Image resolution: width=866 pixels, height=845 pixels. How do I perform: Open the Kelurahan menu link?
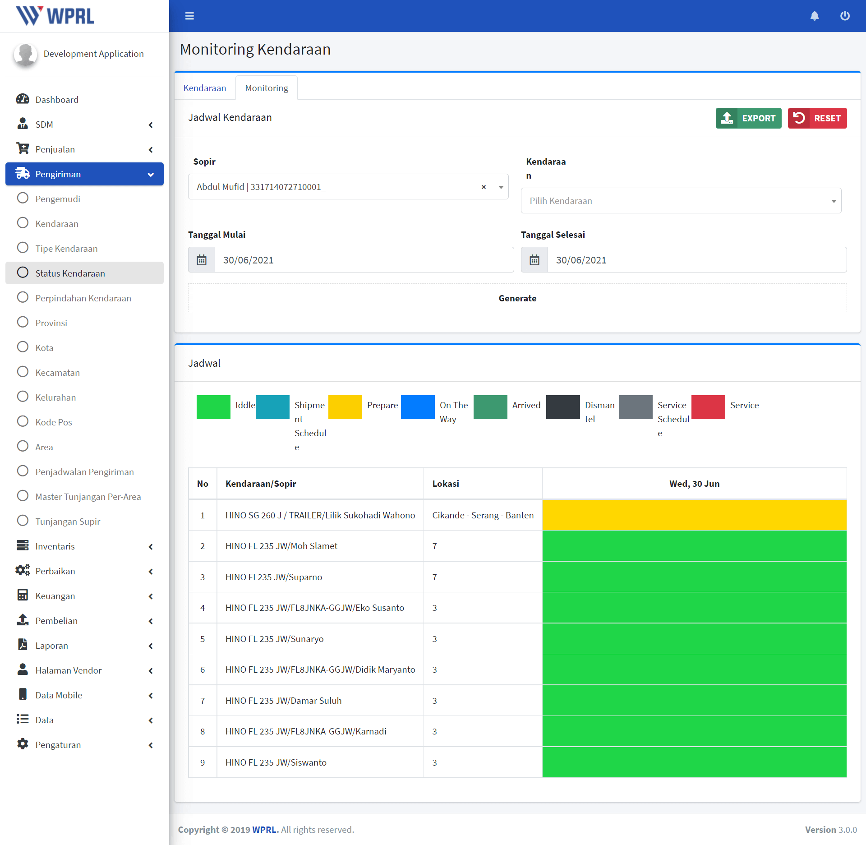pyautogui.click(x=84, y=397)
